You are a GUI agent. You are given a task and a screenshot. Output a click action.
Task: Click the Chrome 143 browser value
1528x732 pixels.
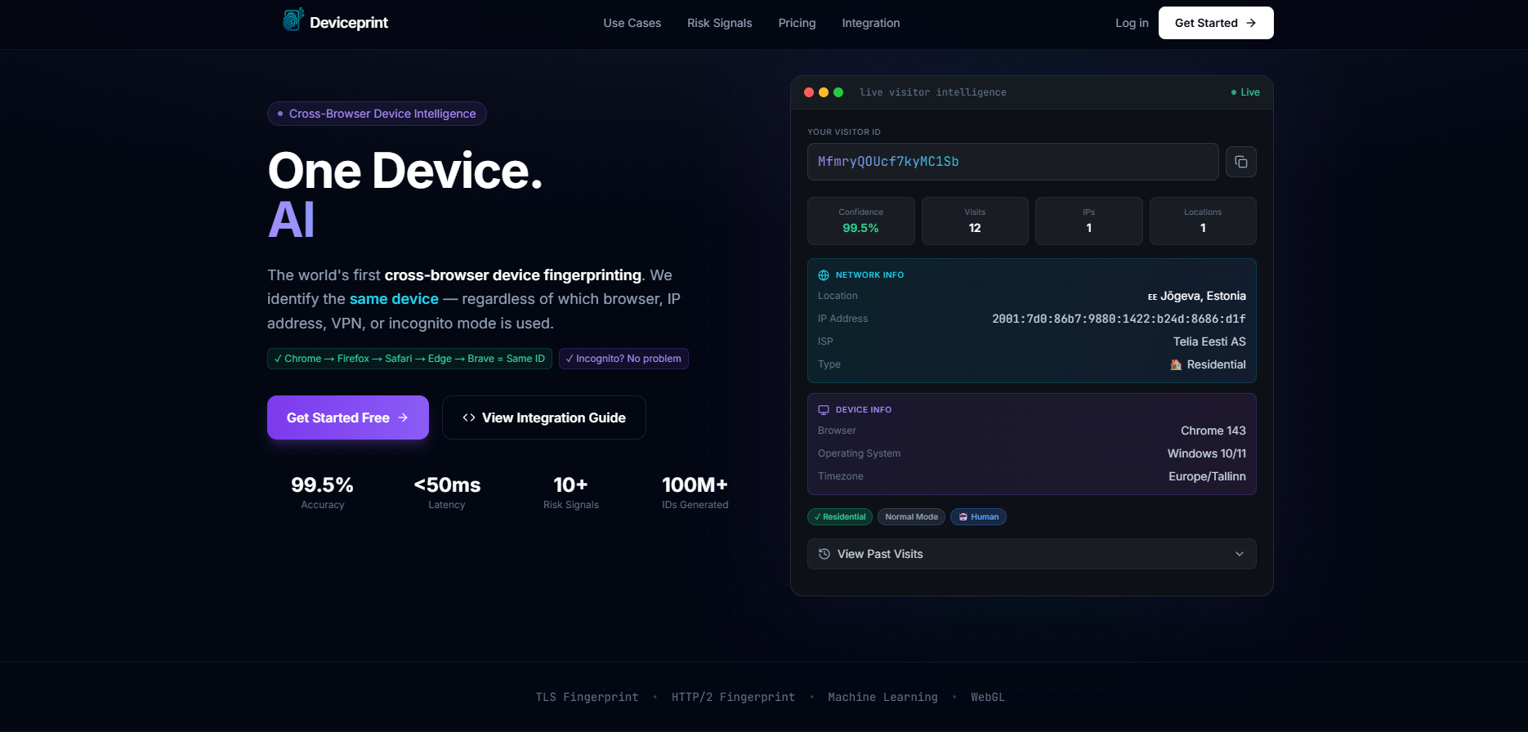point(1213,431)
